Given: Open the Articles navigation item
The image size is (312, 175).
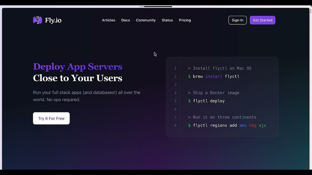Looking at the screenshot, I should 108,20.
